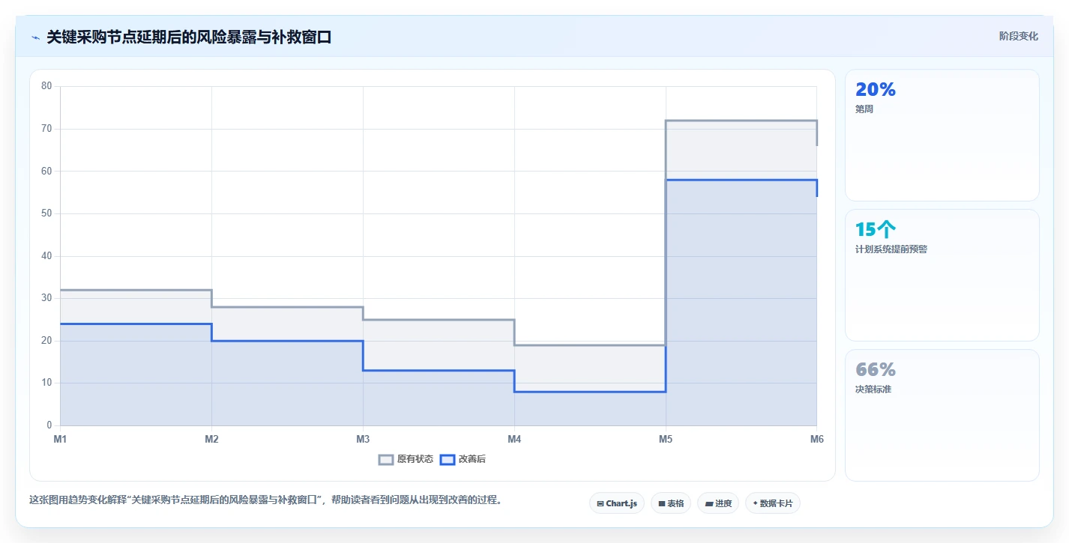Toggle the 改善后 legend item
1069x543 pixels.
tap(463, 459)
